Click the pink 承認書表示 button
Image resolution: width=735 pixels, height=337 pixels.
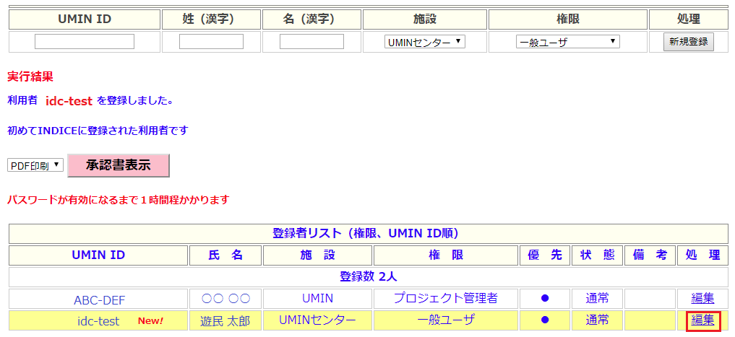(x=119, y=165)
